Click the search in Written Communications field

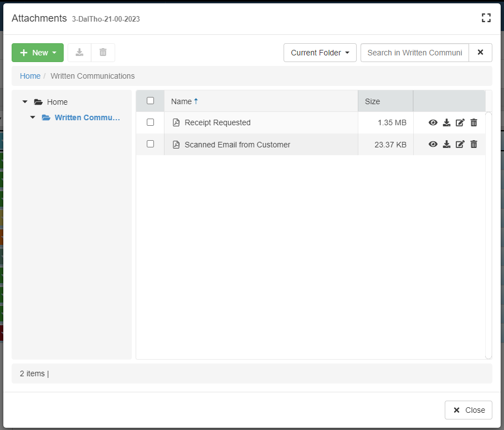tap(414, 53)
